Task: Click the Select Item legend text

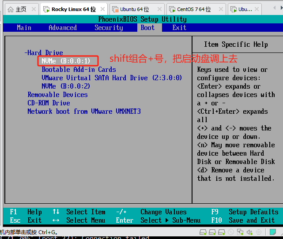Action: 86,212
